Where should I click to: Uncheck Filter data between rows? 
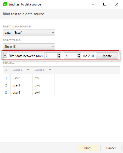click(x=5, y=56)
